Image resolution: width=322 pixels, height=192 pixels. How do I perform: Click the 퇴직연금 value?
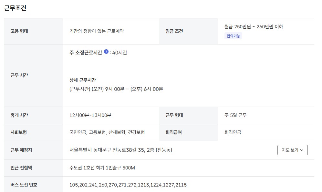coord(233,132)
